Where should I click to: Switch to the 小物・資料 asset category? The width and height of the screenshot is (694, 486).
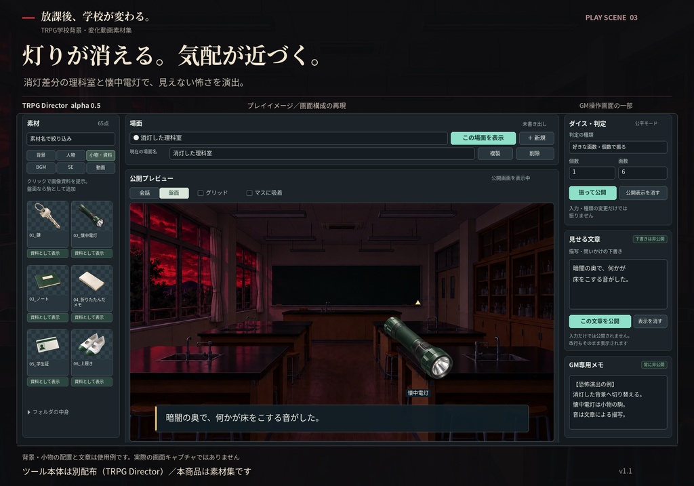coord(101,155)
